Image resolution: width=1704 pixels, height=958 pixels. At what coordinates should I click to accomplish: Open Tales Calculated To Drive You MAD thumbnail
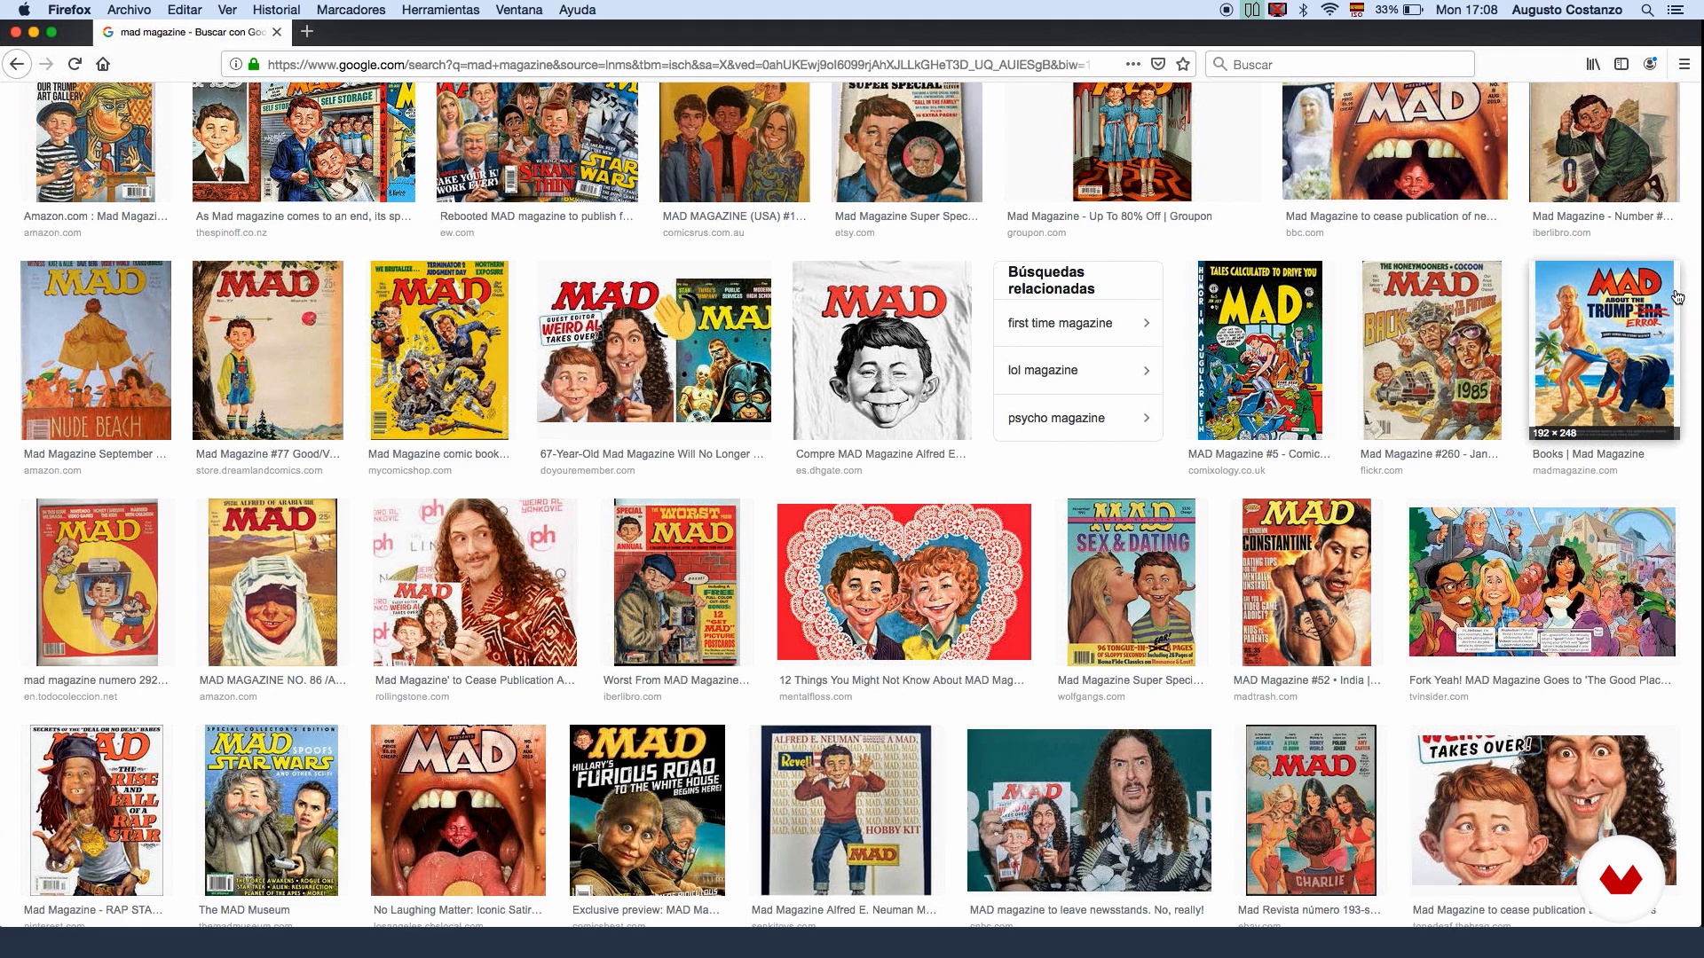coord(1259,350)
